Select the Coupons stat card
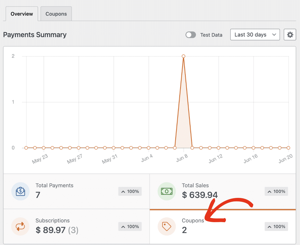 coord(223,227)
